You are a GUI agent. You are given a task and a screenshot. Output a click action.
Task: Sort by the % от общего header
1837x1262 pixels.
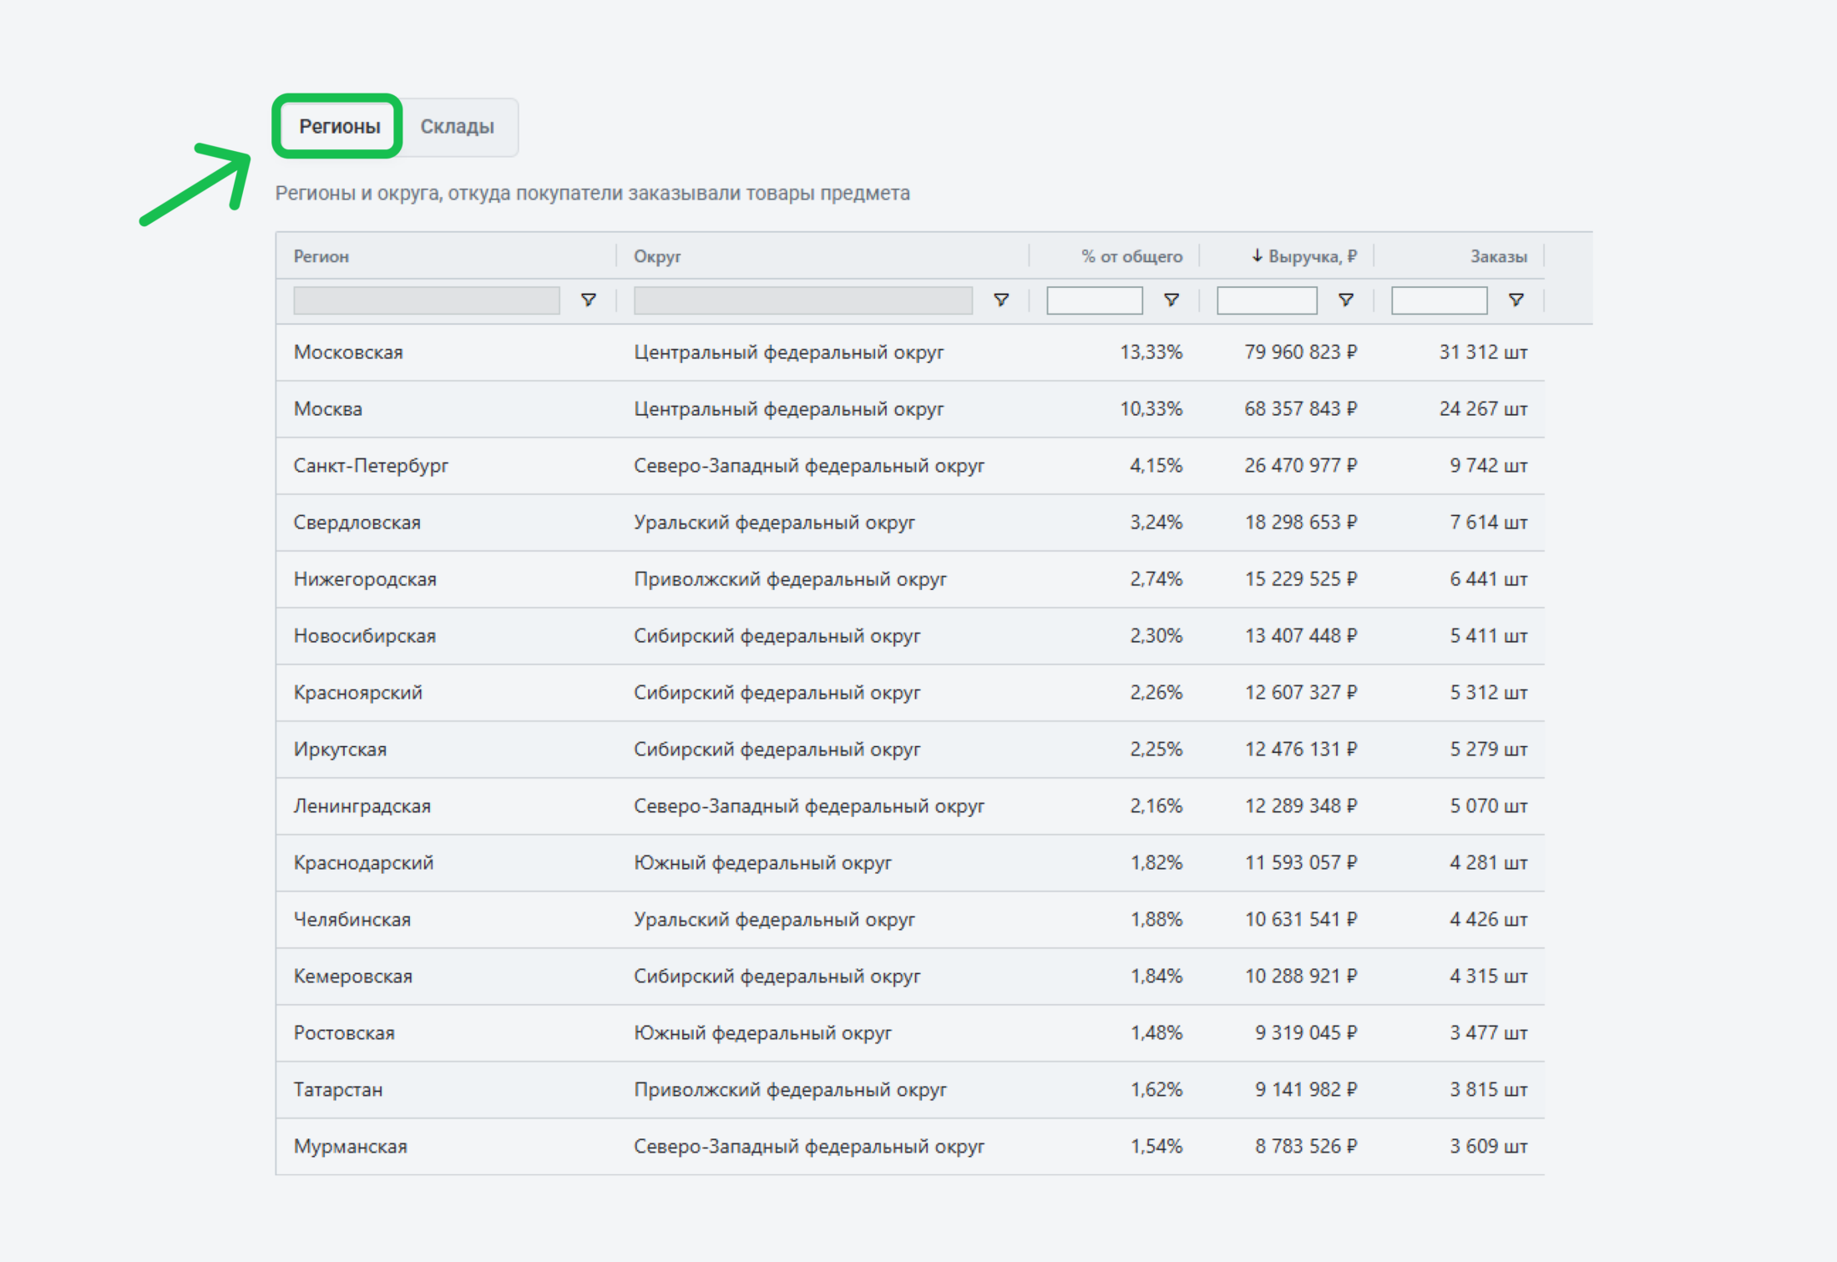click(x=1131, y=256)
